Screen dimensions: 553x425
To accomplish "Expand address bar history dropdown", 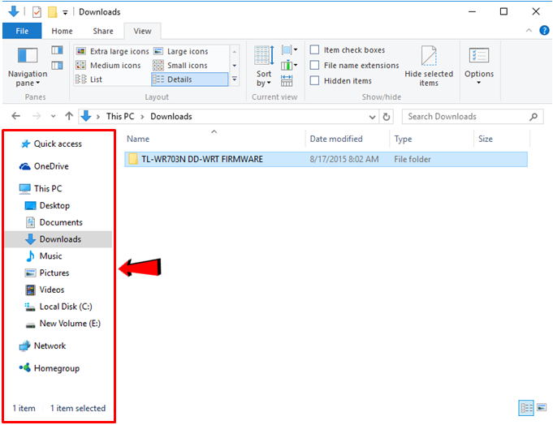I will pos(372,117).
